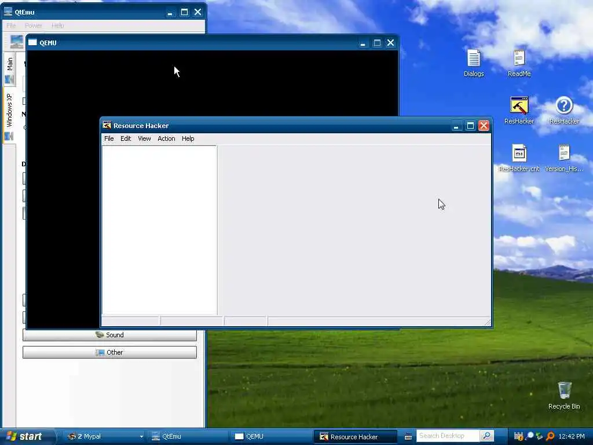Select the ResHacker.cnt desktop icon
The image size is (593, 445).
[x=519, y=158]
